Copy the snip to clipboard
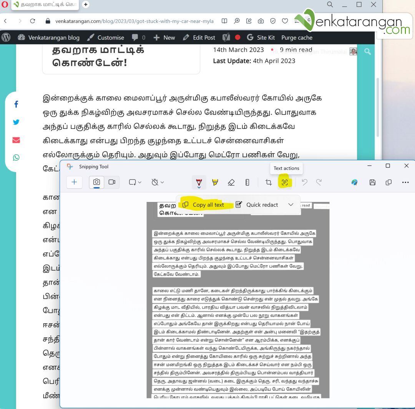 coord(388,182)
